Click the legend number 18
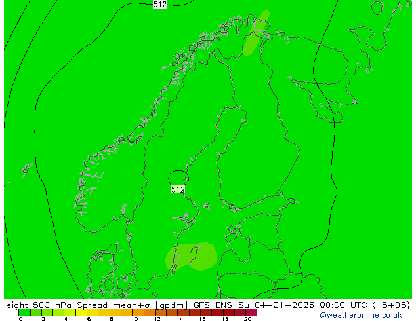This screenshot has height=321, width=416. [x=225, y=319]
